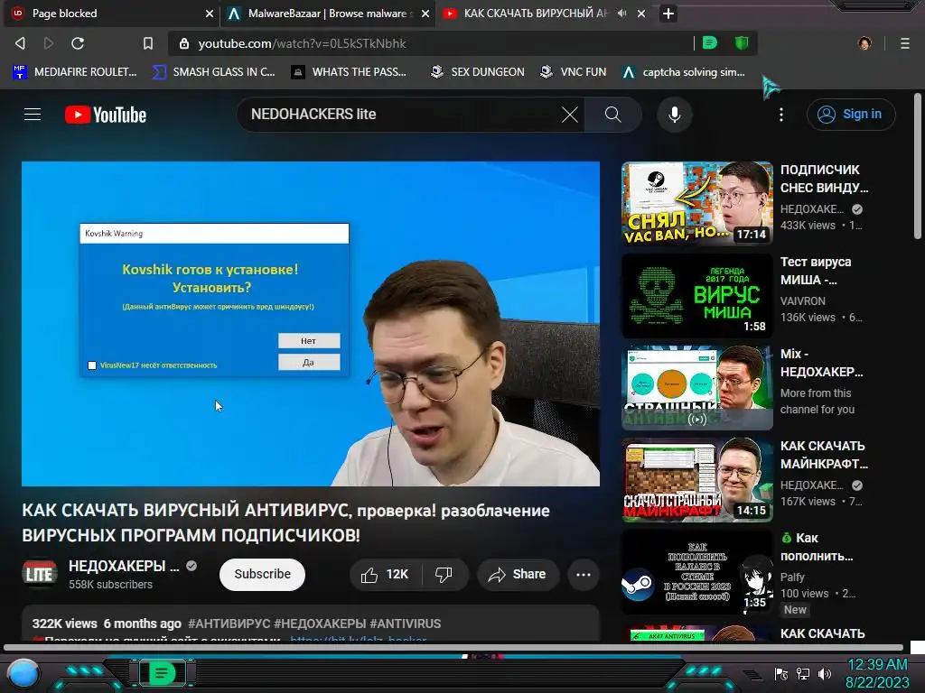Bookmark this page with the bookmark icon

coord(148,43)
